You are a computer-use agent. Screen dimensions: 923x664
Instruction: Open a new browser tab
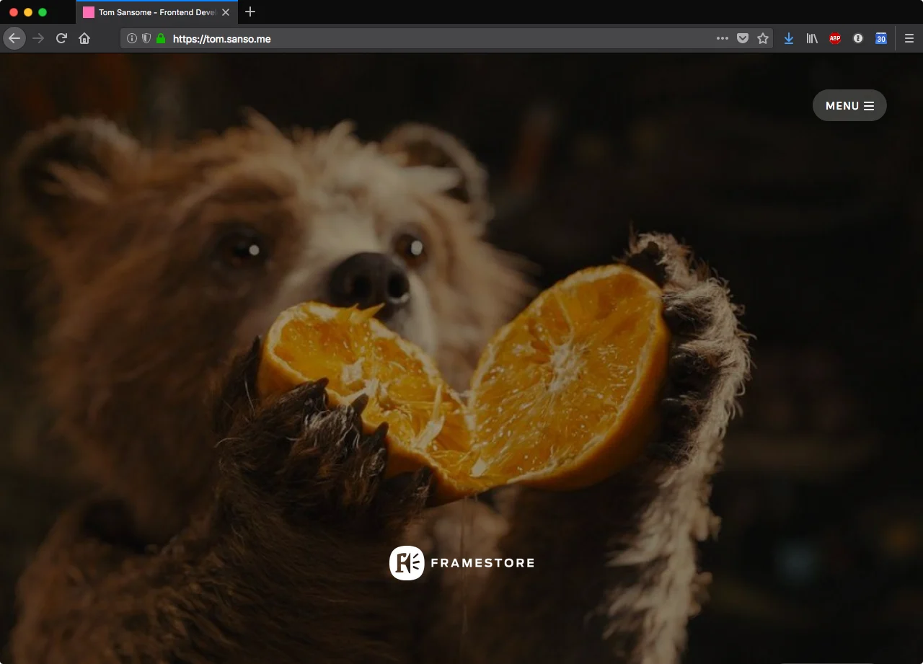coord(250,12)
